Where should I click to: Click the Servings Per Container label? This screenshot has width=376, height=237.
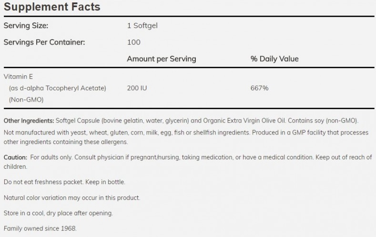click(44, 42)
